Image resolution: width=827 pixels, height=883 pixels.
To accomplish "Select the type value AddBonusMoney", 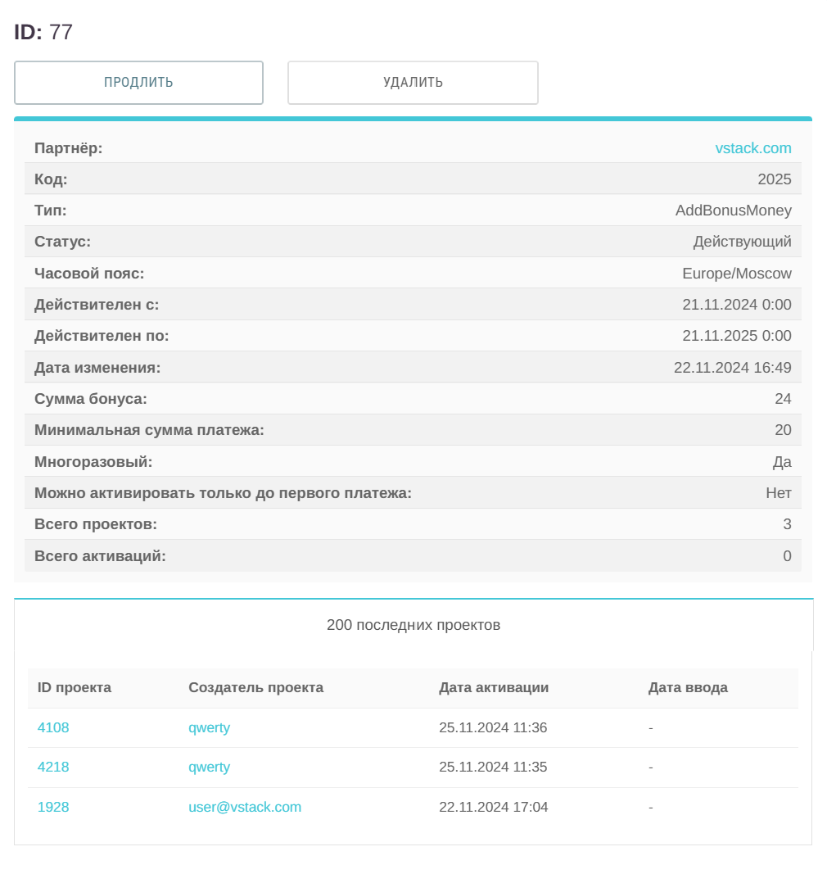I will pos(733,211).
